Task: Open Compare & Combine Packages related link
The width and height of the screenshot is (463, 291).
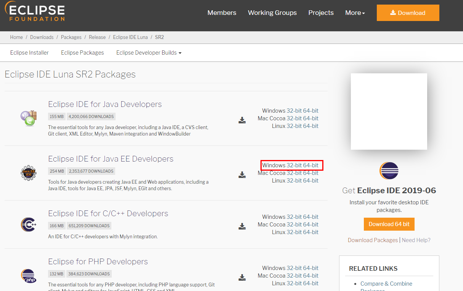Action: click(386, 286)
